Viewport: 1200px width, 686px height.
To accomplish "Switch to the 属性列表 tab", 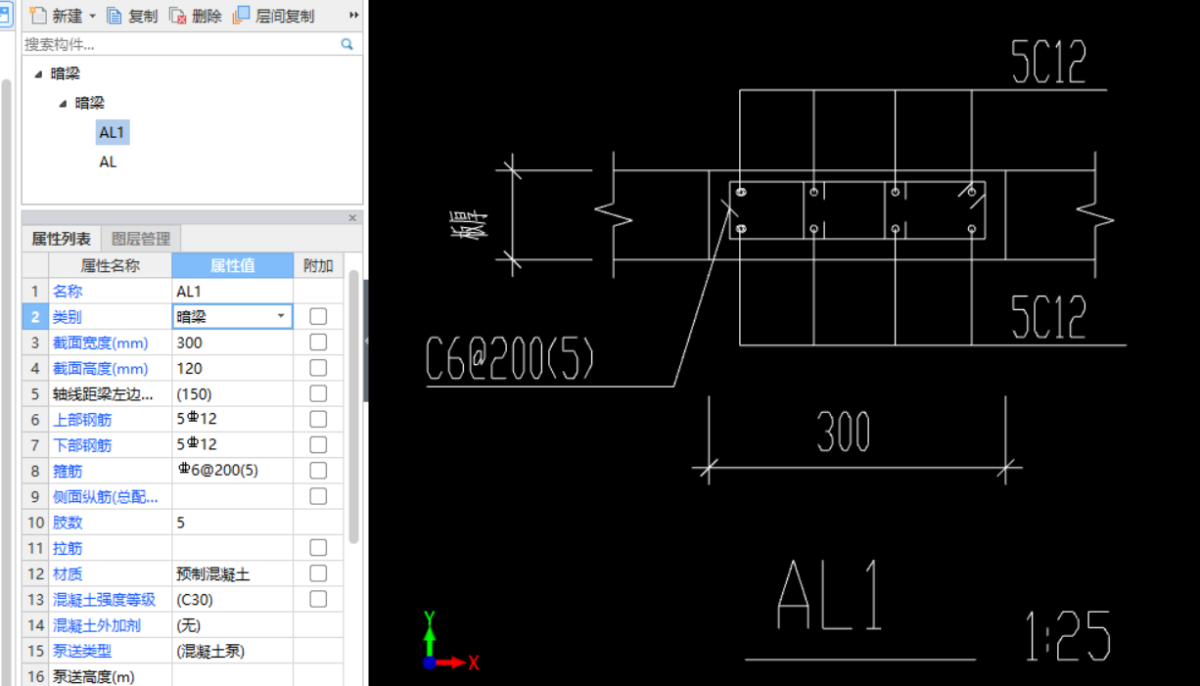I will pyautogui.click(x=61, y=238).
